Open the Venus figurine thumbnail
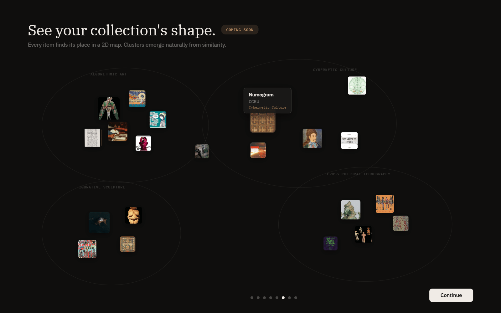Viewport: 501px width, 313px height. [134, 215]
